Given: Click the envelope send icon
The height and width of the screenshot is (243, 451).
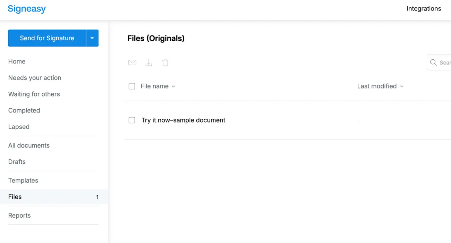Looking at the screenshot, I should [132, 62].
